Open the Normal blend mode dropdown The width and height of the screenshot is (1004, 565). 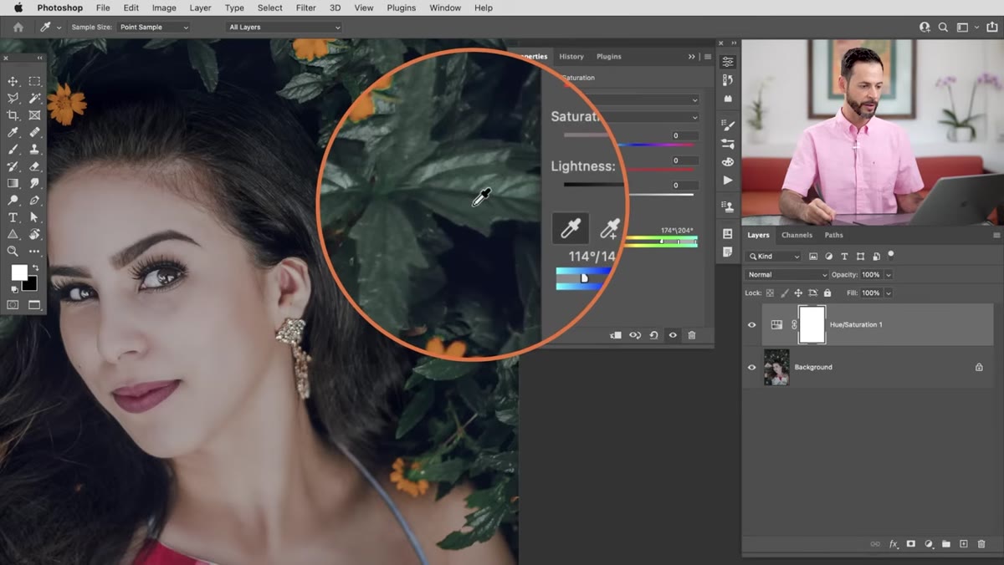[x=786, y=275]
